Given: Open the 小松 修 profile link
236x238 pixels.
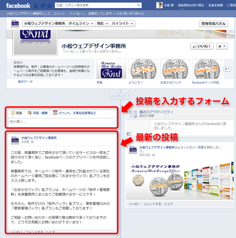Looking at the screenshot, I should click(169, 5).
